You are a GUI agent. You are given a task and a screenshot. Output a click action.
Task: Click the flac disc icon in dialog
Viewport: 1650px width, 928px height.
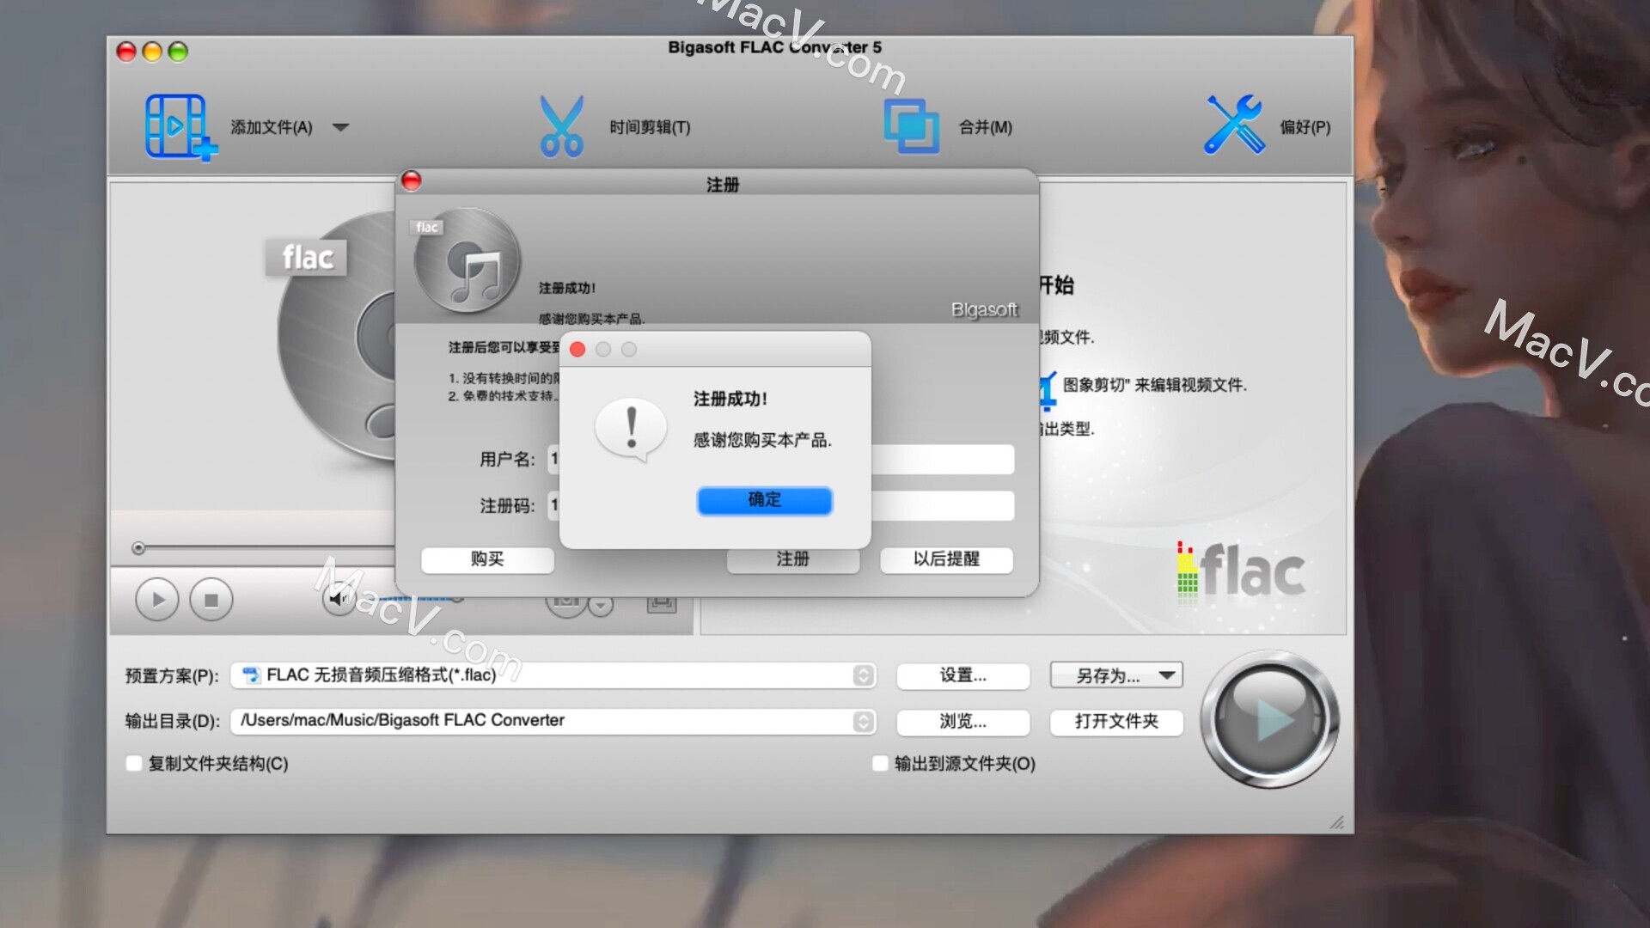tap(466, 259)
